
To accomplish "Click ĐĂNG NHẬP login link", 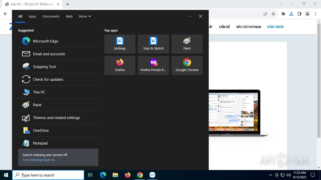I will click(275, 27).
